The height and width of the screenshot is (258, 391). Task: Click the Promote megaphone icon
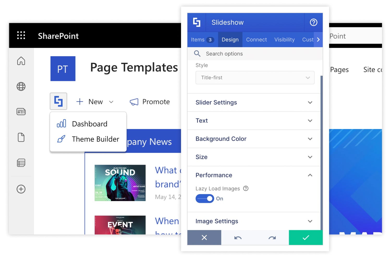134,102
